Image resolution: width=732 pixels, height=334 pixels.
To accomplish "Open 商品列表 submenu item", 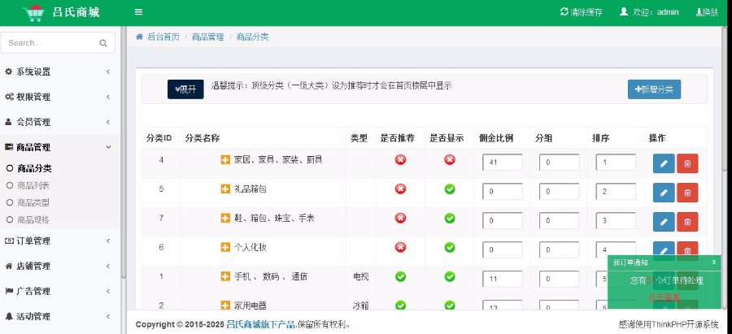I will point(33,185).
